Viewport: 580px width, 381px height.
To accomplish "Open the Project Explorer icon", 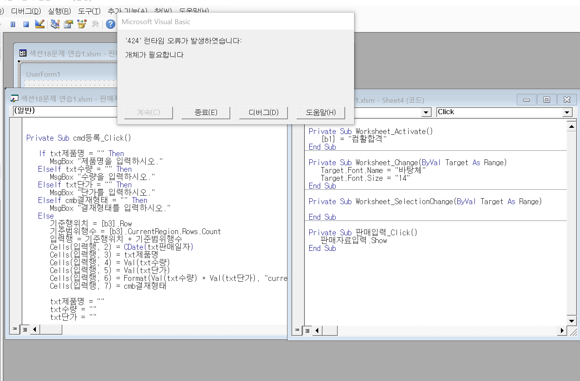I will click(x=55, y=24).
